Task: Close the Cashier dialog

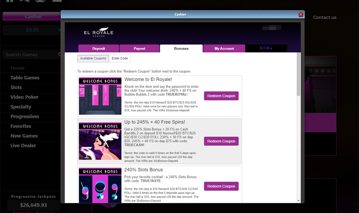Action: tap(301, 15)
